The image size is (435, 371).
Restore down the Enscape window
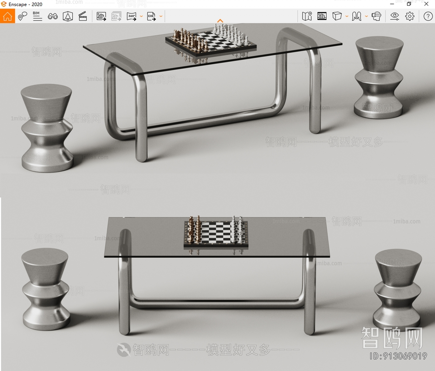[x=409, y=4]
